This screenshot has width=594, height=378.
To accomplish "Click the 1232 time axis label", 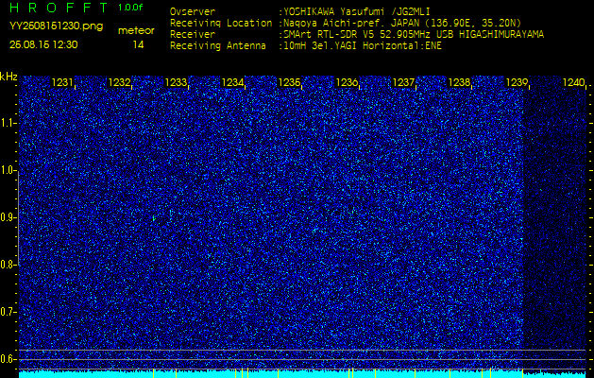I will click(x=119, y=82).
